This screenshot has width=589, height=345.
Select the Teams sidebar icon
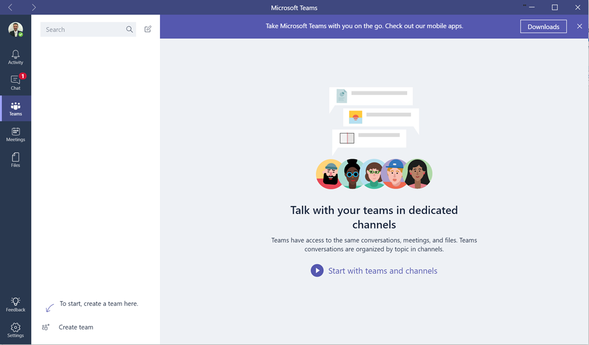[x=16, y=108]
